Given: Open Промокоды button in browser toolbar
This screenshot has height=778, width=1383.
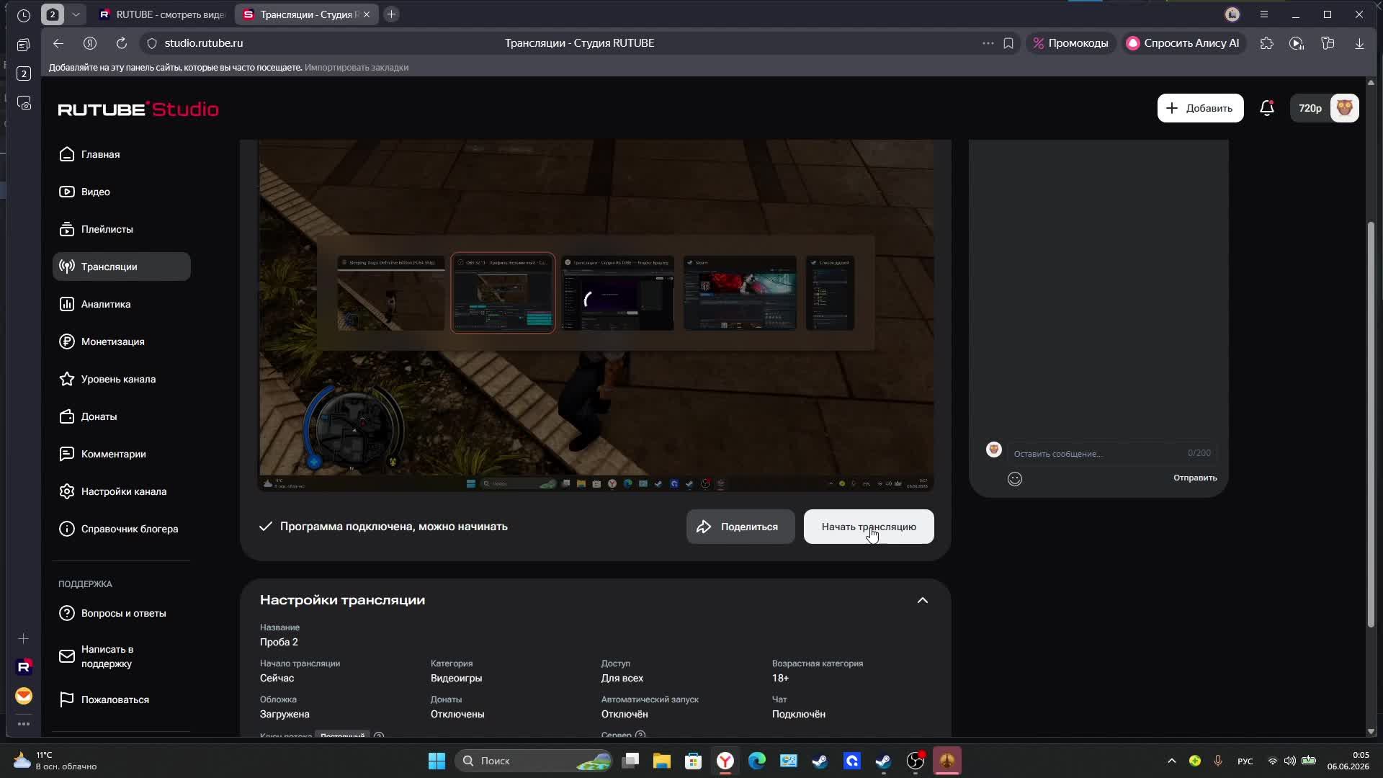Looking at the screenshot, I should [1071, 43].
